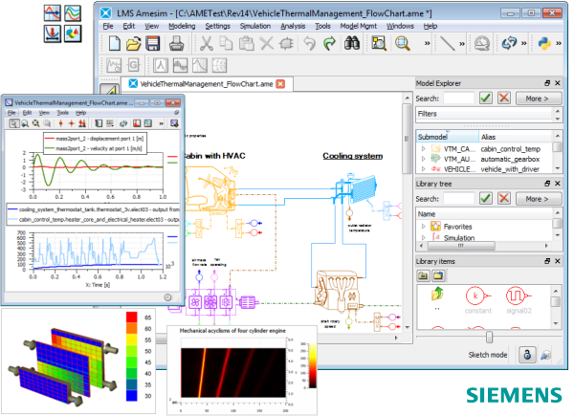Open the Simulation menu

(255, 26)
